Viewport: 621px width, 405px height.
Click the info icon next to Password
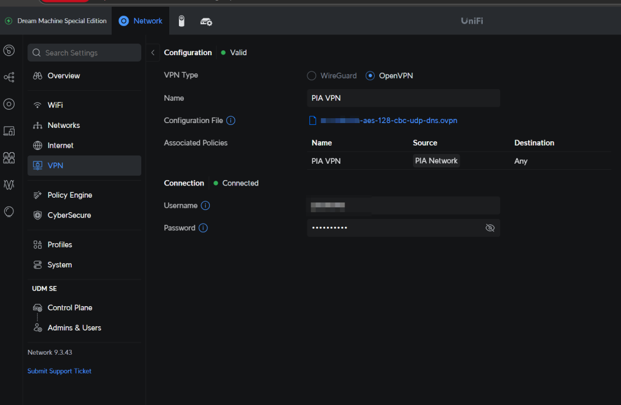click(203, 228)
